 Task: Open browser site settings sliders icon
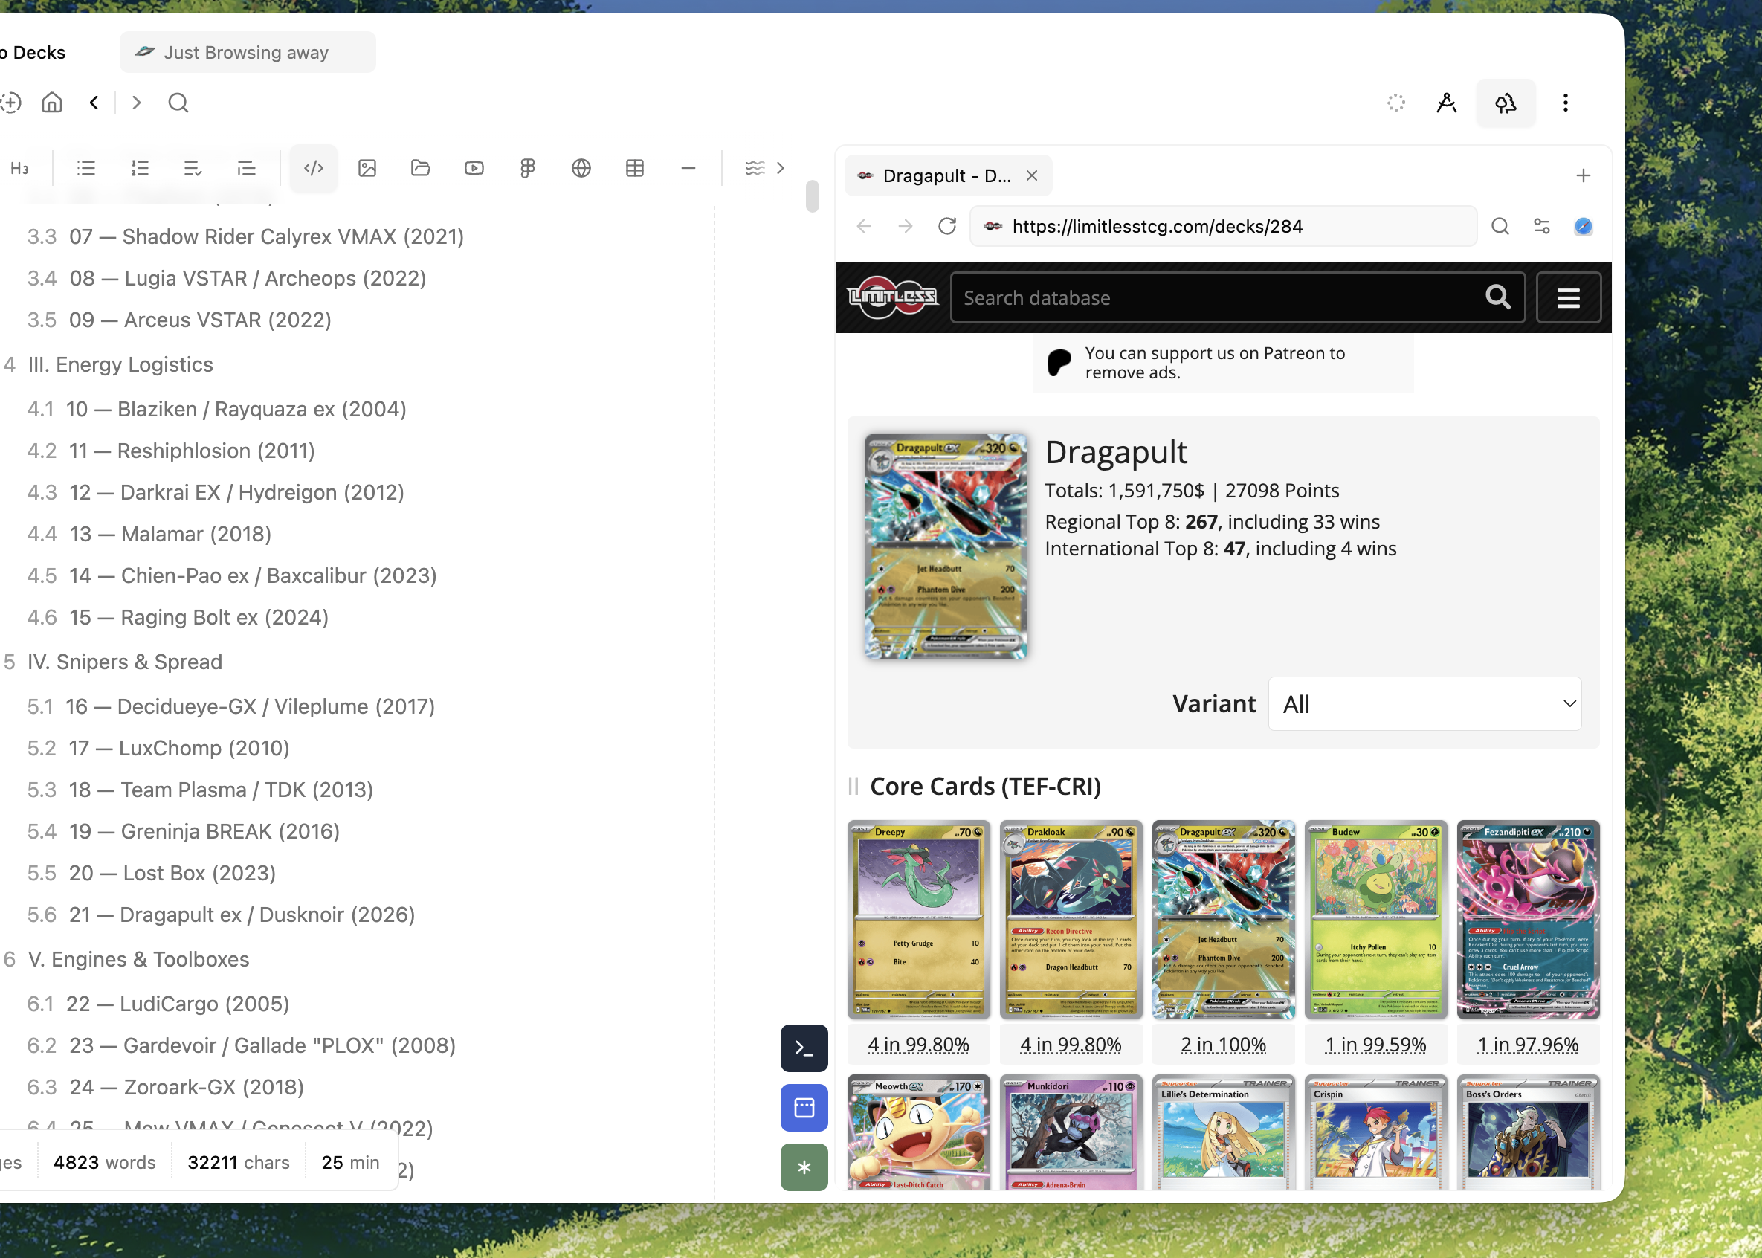pyautogui.click(x=1542, y=226)
